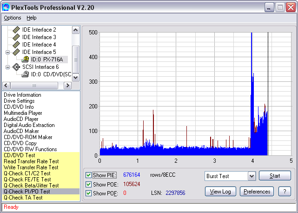Click the IDE Interface 5 chip icon

(x=16, y=52)
